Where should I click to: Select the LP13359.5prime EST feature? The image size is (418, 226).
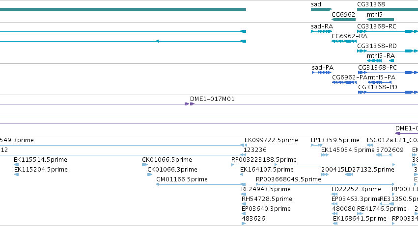[x=317, y=145]
